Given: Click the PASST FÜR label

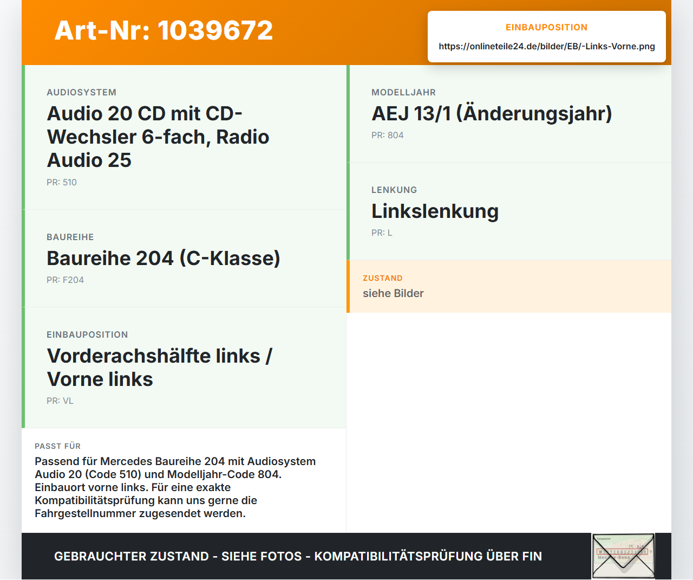Looking at the screenshot, I should tap(57, 446).
